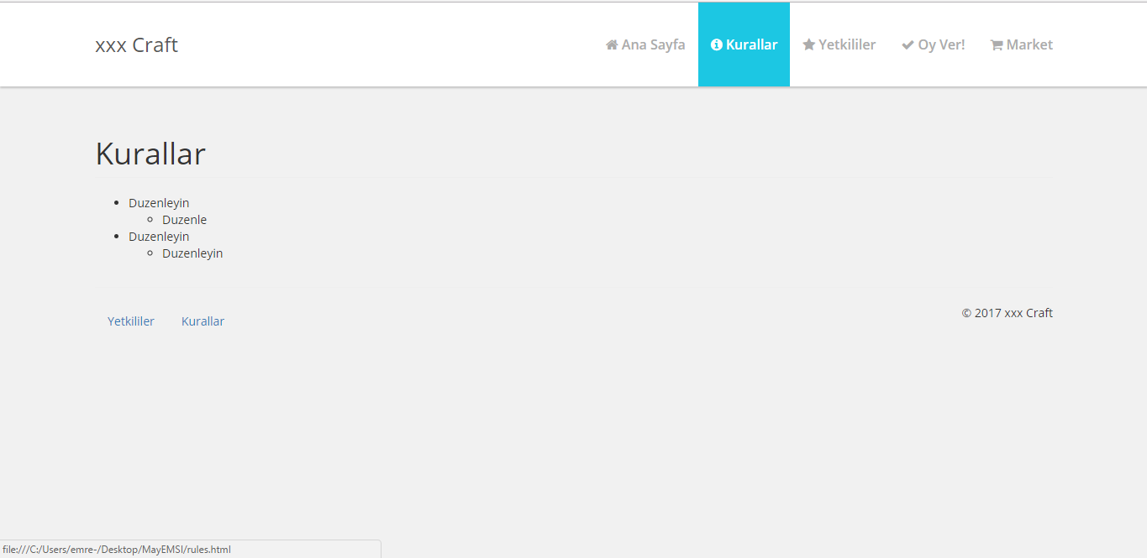Click the Kurallar page heading
The image size is (1147, 558).
click(x=150, y=154)
